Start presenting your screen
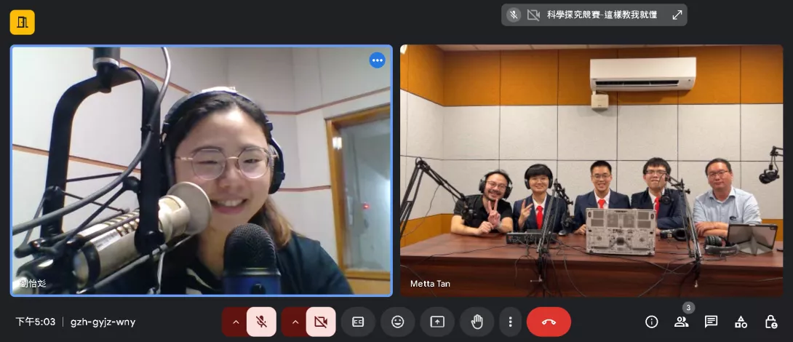793x342 pixels. 437,322
